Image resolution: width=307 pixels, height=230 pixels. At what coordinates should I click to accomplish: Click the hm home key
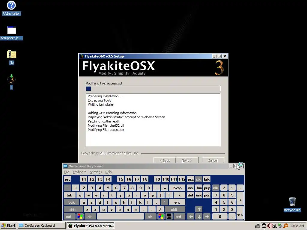[x=199, y=188]
